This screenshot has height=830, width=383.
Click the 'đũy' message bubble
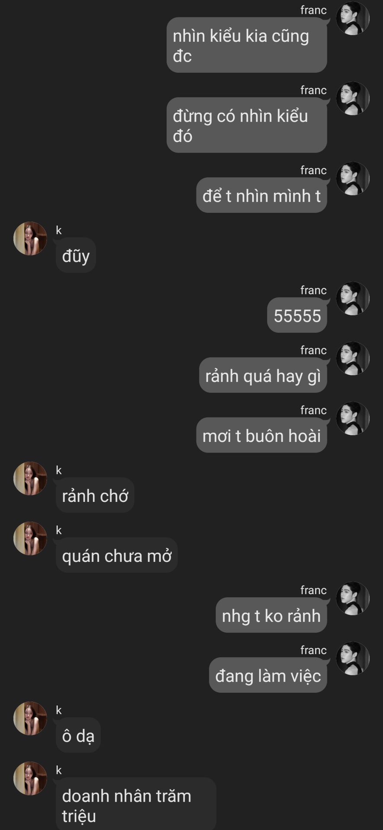coord(76,255)
